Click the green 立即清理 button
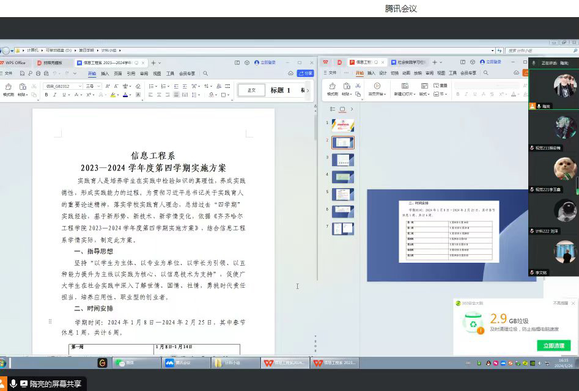This screenshot has width=579, height=391. [x=553, y=346]
